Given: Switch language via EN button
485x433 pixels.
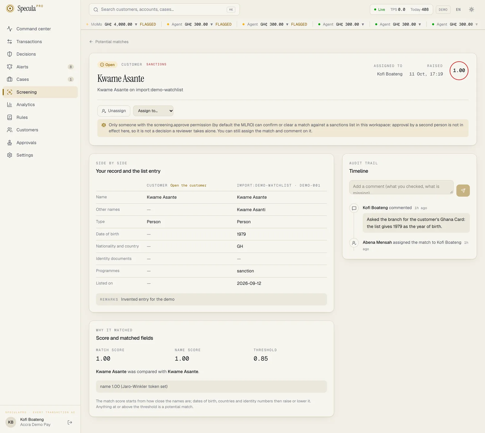Looking at the screenshot, I should (458, 9).
